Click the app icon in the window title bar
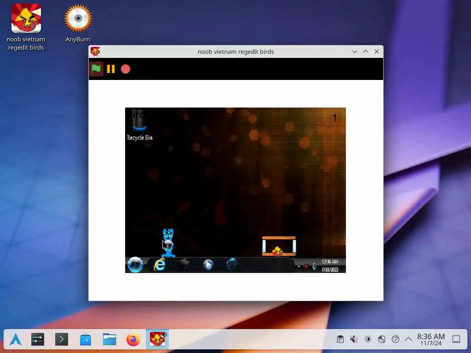Image resolution: width=471 pixels, height=353 pixels. (x=95, y=51)
